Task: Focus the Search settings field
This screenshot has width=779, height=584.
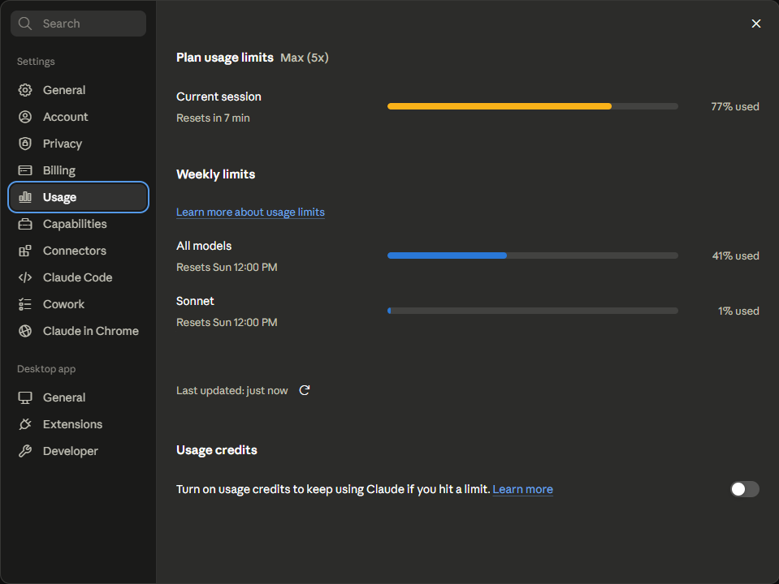Action: click(x=79, y=24)
